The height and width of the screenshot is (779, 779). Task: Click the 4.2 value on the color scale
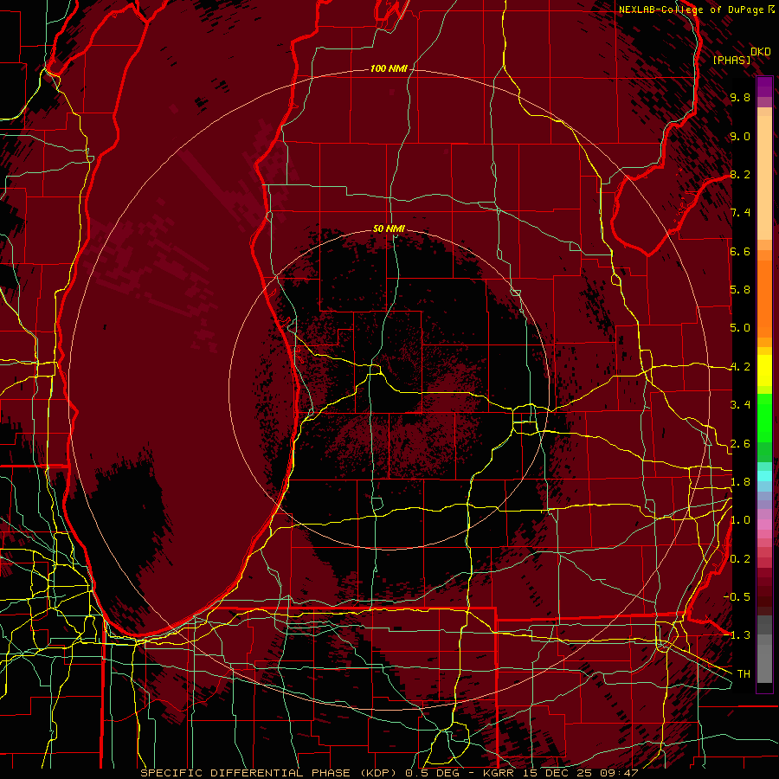(740, 367)
